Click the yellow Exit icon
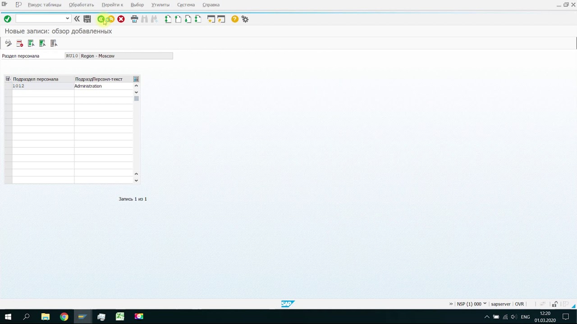 point(110,19)
